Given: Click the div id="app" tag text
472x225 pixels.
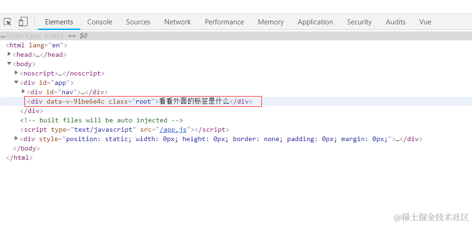Looking at the screenshot, I should tap(47, 82).
